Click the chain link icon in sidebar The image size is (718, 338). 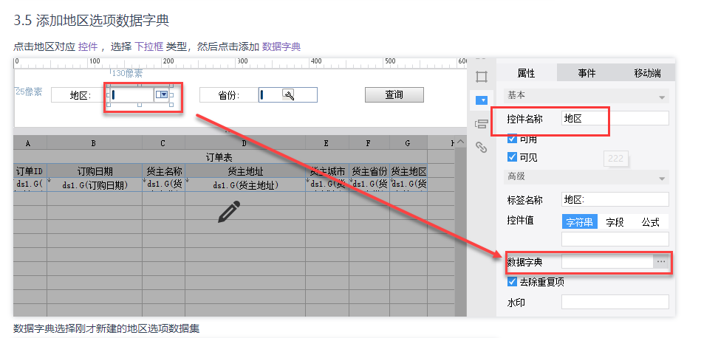tap(482, 147)
